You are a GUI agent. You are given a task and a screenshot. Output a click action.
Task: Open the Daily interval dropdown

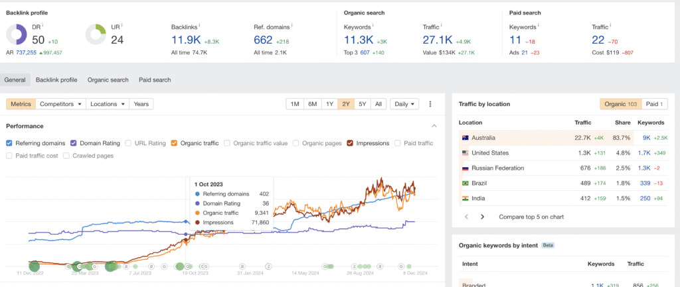(x=404, y=104)
